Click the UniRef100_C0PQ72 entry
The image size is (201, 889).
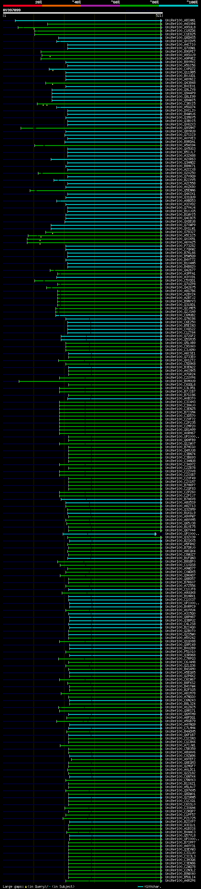pyautogui.click(x=180, y=69)
